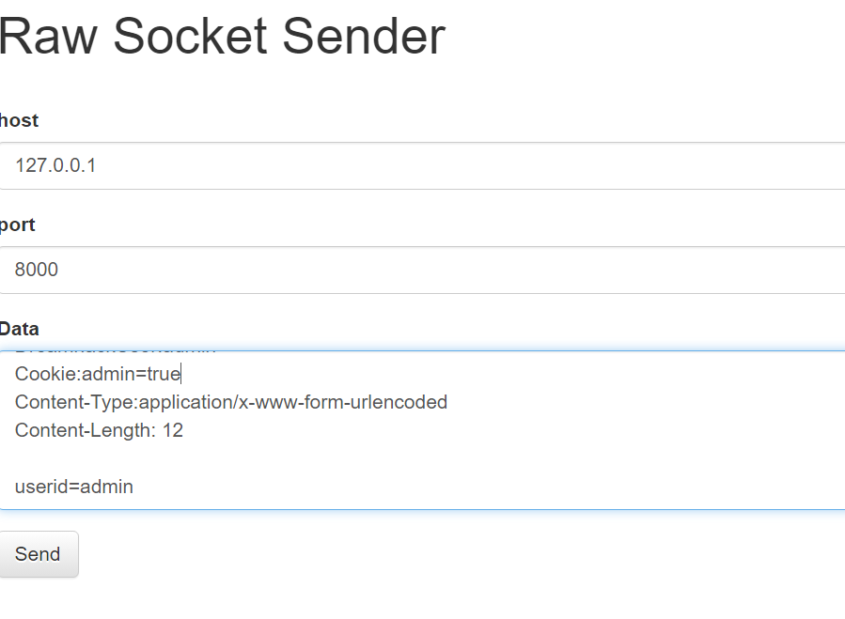The width and height of the screenshot is (845, 619).
Task: Place cursor on the Content-Type header line
Action: 231,402
